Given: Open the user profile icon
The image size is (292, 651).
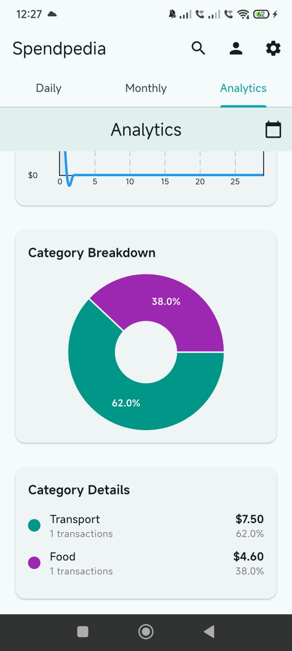Looking at the screenshot, I should pyautogui.click(x=236, y=48).
